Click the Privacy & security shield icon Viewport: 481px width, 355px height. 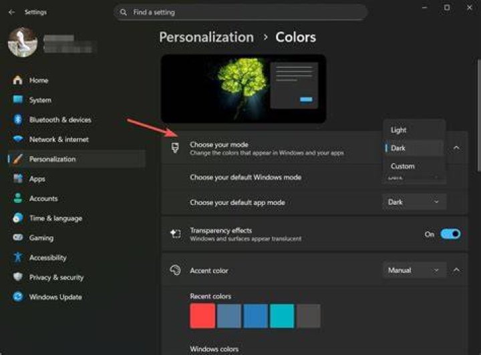click(x=18, y=277)
